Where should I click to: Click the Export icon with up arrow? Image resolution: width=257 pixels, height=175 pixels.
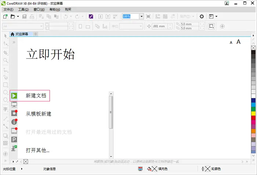click(x=108, y=16)
